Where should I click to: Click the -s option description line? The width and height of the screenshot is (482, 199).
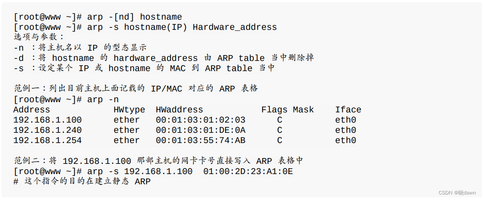click(144, 68)
